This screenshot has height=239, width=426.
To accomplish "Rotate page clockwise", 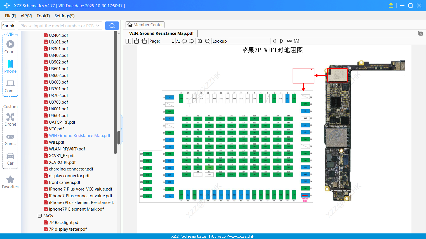I will coord(144,41).
